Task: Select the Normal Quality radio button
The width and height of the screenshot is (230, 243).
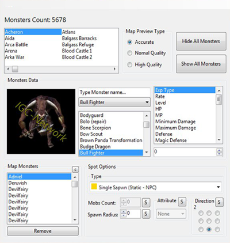Action: (x=130, y=53)
